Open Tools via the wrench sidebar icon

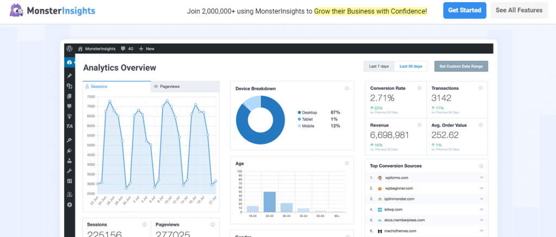(x=69, y=171)
